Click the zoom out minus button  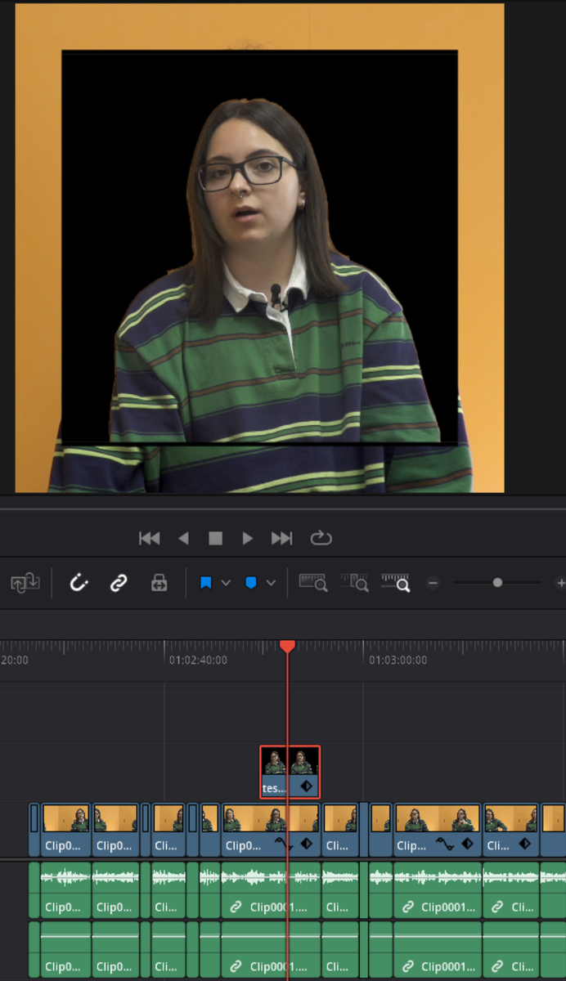(x=433, y=583)
